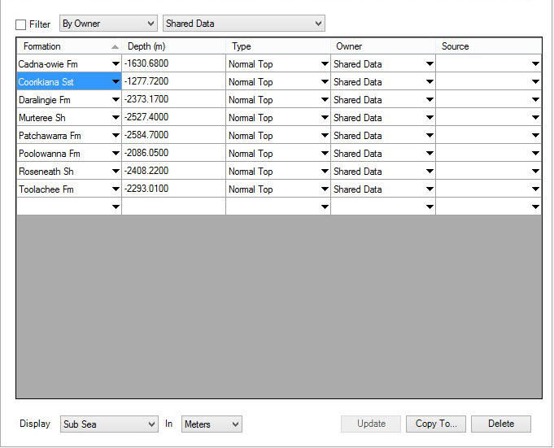Open formation dropdown for Cadna-owie Fm

[116, 64]
